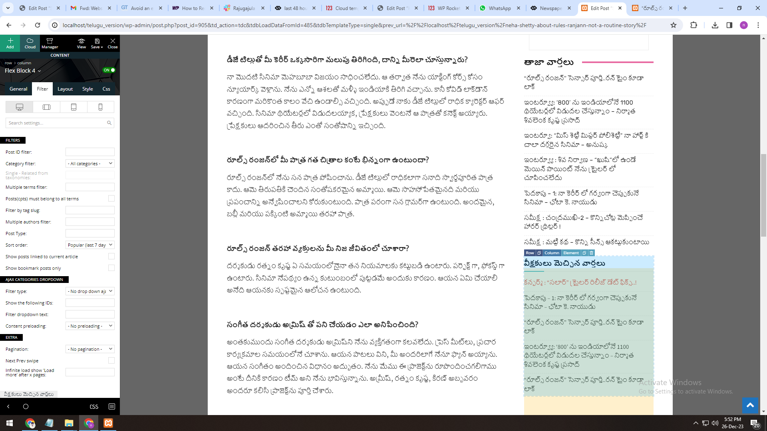
Task: Switch to the Css tab
Action: click(x=106, y=89)
